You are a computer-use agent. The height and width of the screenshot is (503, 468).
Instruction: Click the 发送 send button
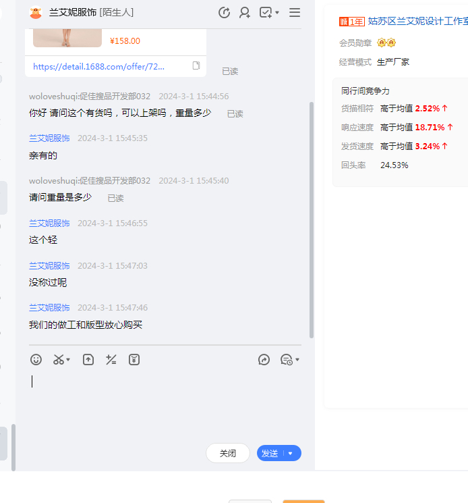[x=270, y=454]
